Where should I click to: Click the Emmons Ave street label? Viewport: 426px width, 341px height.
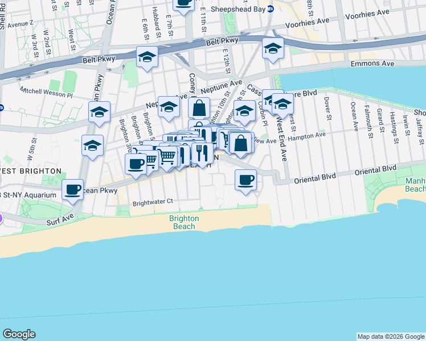pyautogui.click(x=372, y=64)
